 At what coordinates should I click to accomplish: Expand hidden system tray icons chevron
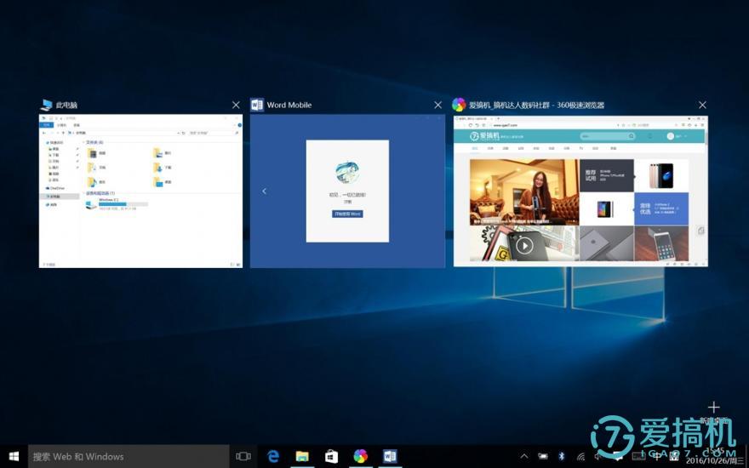pos(524,457)
